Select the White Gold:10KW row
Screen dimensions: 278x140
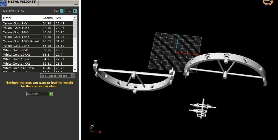pyautogui.click(x=37, y=59)
